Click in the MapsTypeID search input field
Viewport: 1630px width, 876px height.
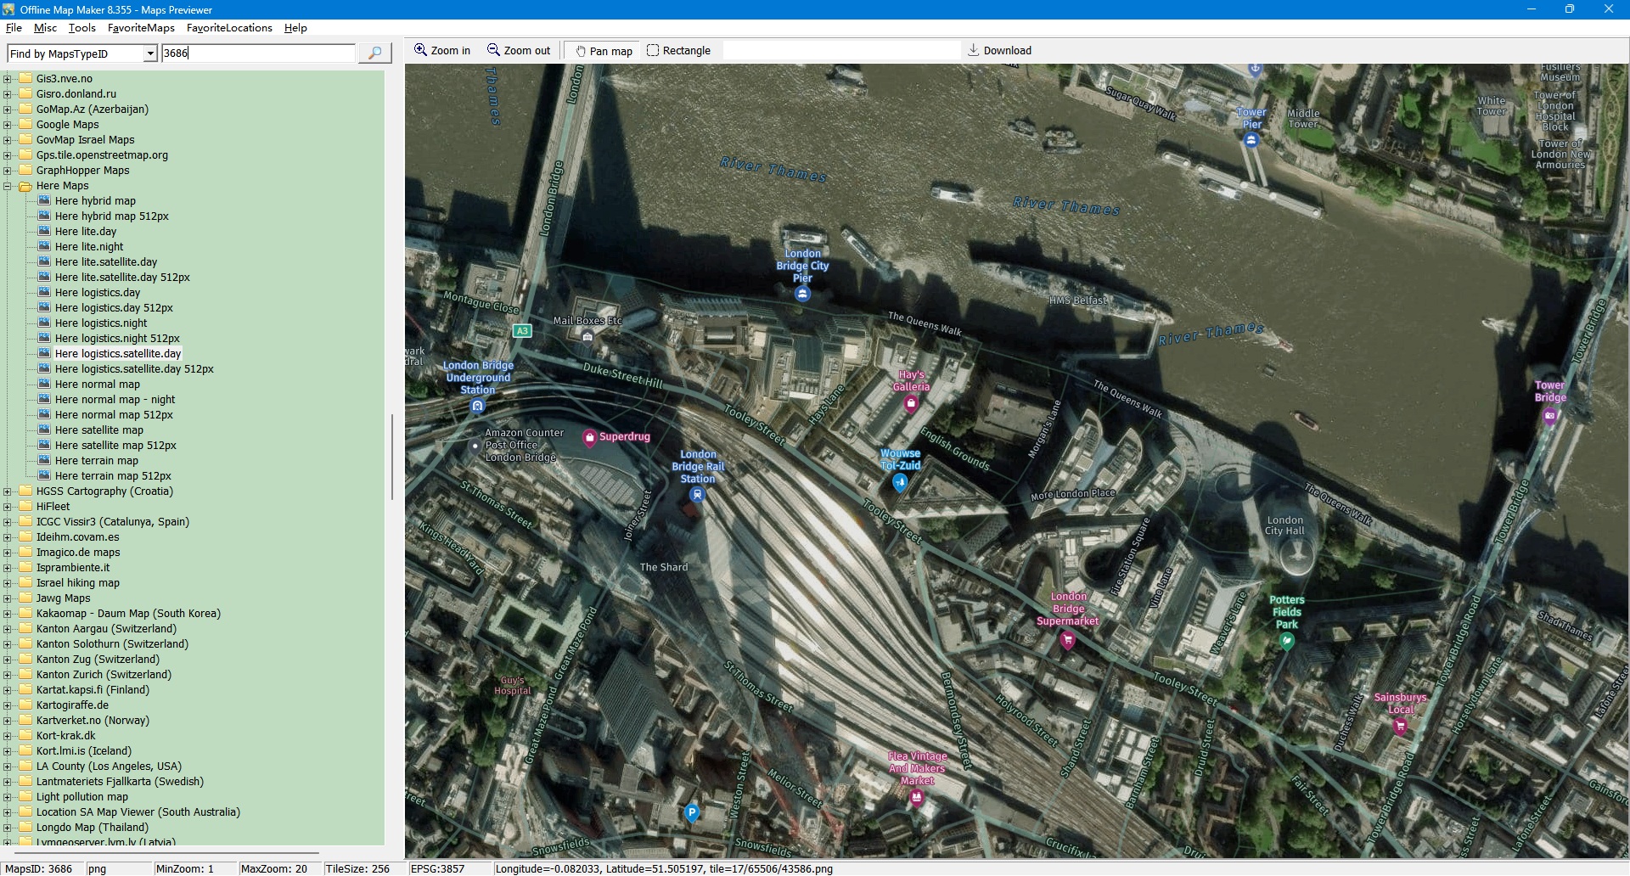(x=258, y=53)
